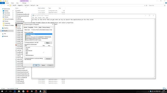Click Edit button to change permissions

tap(48, 43)
